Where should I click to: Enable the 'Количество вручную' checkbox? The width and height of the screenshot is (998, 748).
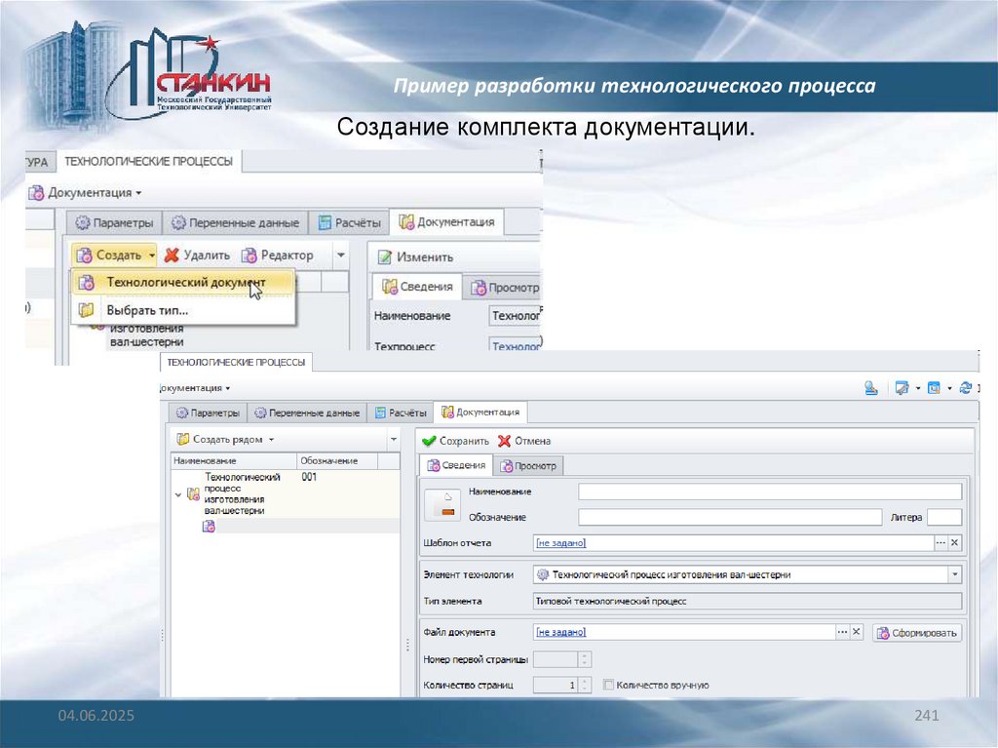pyautogui.click(x=608, y=685)
